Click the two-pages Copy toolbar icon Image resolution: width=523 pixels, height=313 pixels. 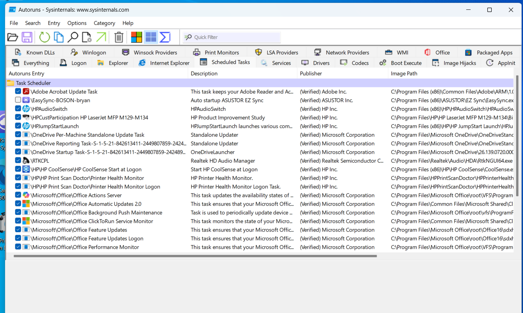point(59,37)
